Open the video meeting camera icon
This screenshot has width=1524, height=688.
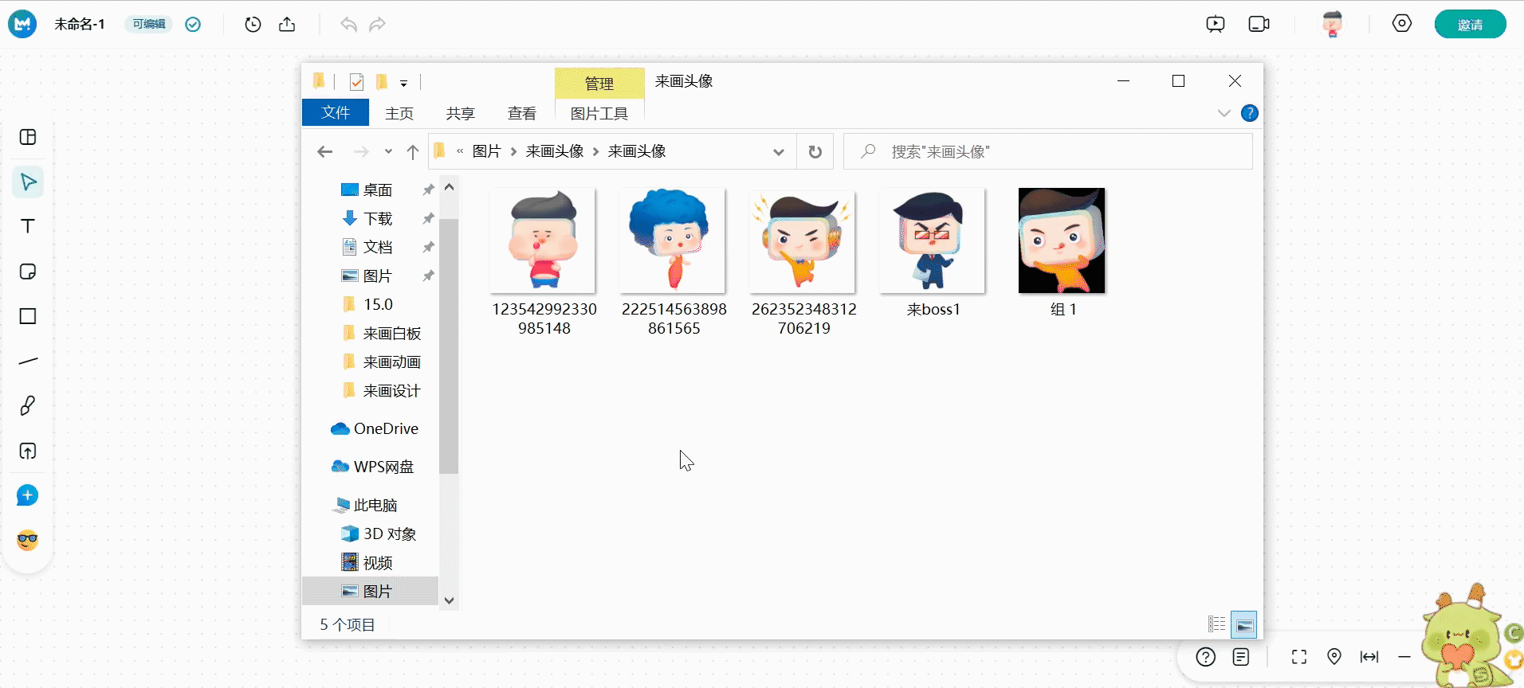(x=1259, y=24)
